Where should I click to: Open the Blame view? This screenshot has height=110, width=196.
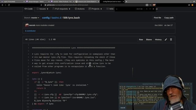(x=149, y=39)
